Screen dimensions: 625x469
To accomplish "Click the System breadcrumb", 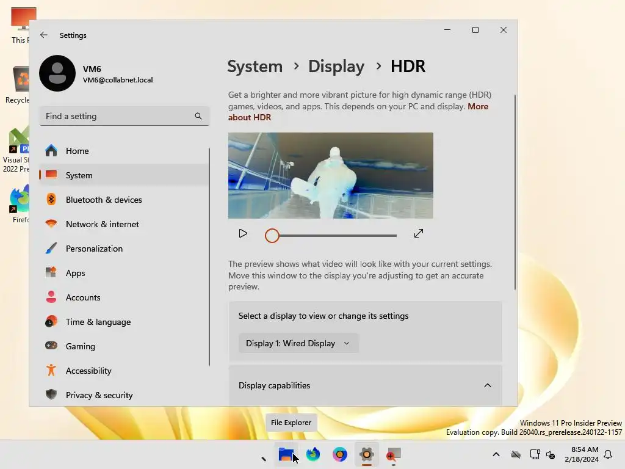I will [x=255, y=66].
